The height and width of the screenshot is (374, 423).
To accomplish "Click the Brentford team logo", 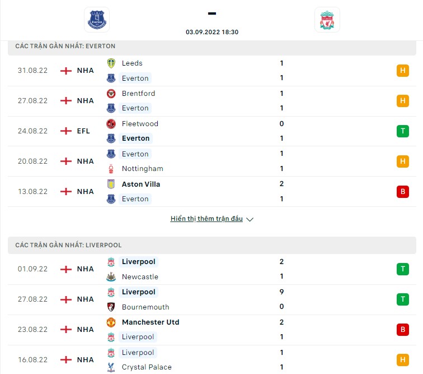I will [111, 94].
